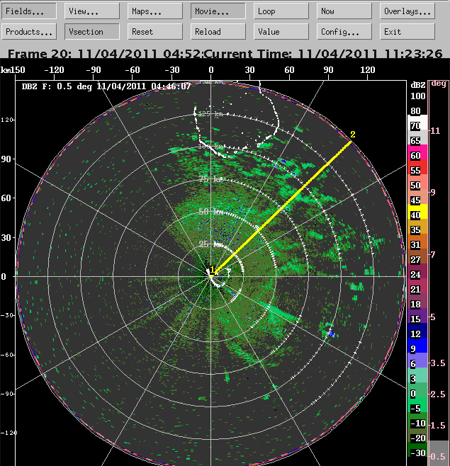This screenshot has width=450, height=466.
Task: Select the purple 15 dBZ color swatch
Action: pyautogui.click(x=417, y=316)
